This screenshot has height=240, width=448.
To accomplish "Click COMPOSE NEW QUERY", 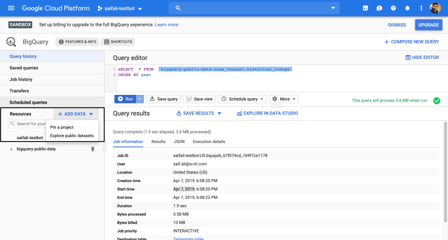I will [x=411, y=42].
